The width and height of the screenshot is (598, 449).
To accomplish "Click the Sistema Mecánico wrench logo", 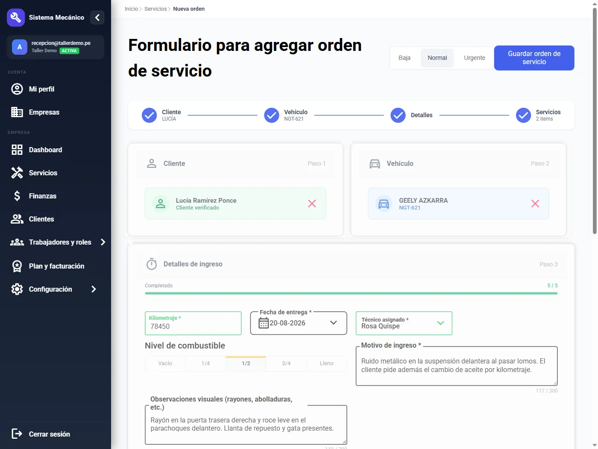I will [x=16, y=18].
